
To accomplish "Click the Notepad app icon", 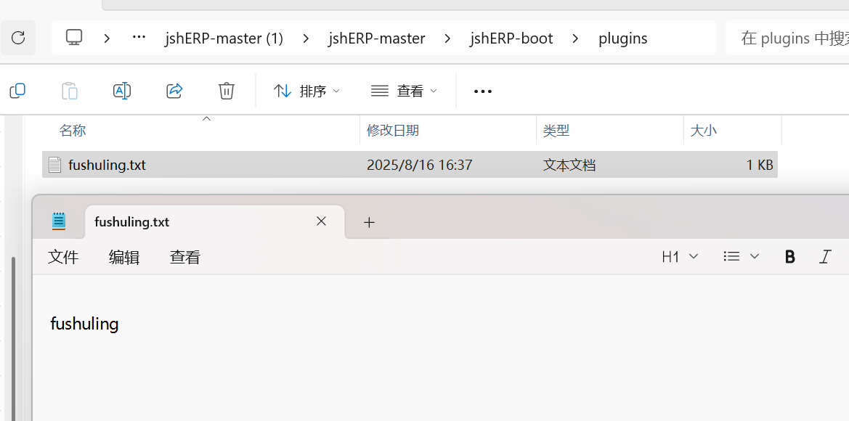I will point(59,221).
